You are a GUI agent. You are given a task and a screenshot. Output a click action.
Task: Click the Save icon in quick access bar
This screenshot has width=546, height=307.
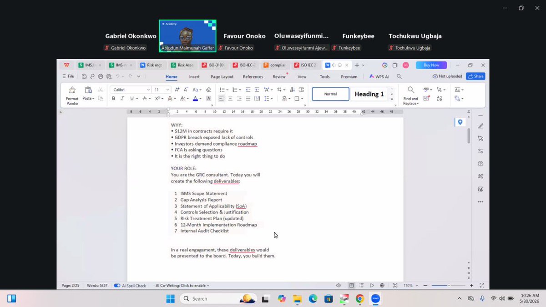84,76
